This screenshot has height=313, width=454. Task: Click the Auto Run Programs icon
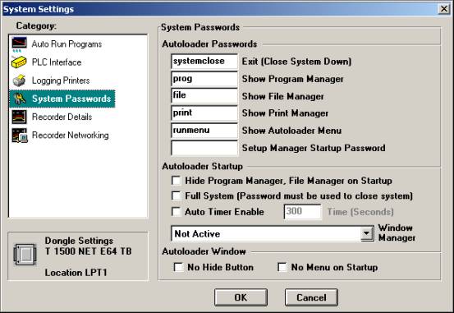click(20, 44)
